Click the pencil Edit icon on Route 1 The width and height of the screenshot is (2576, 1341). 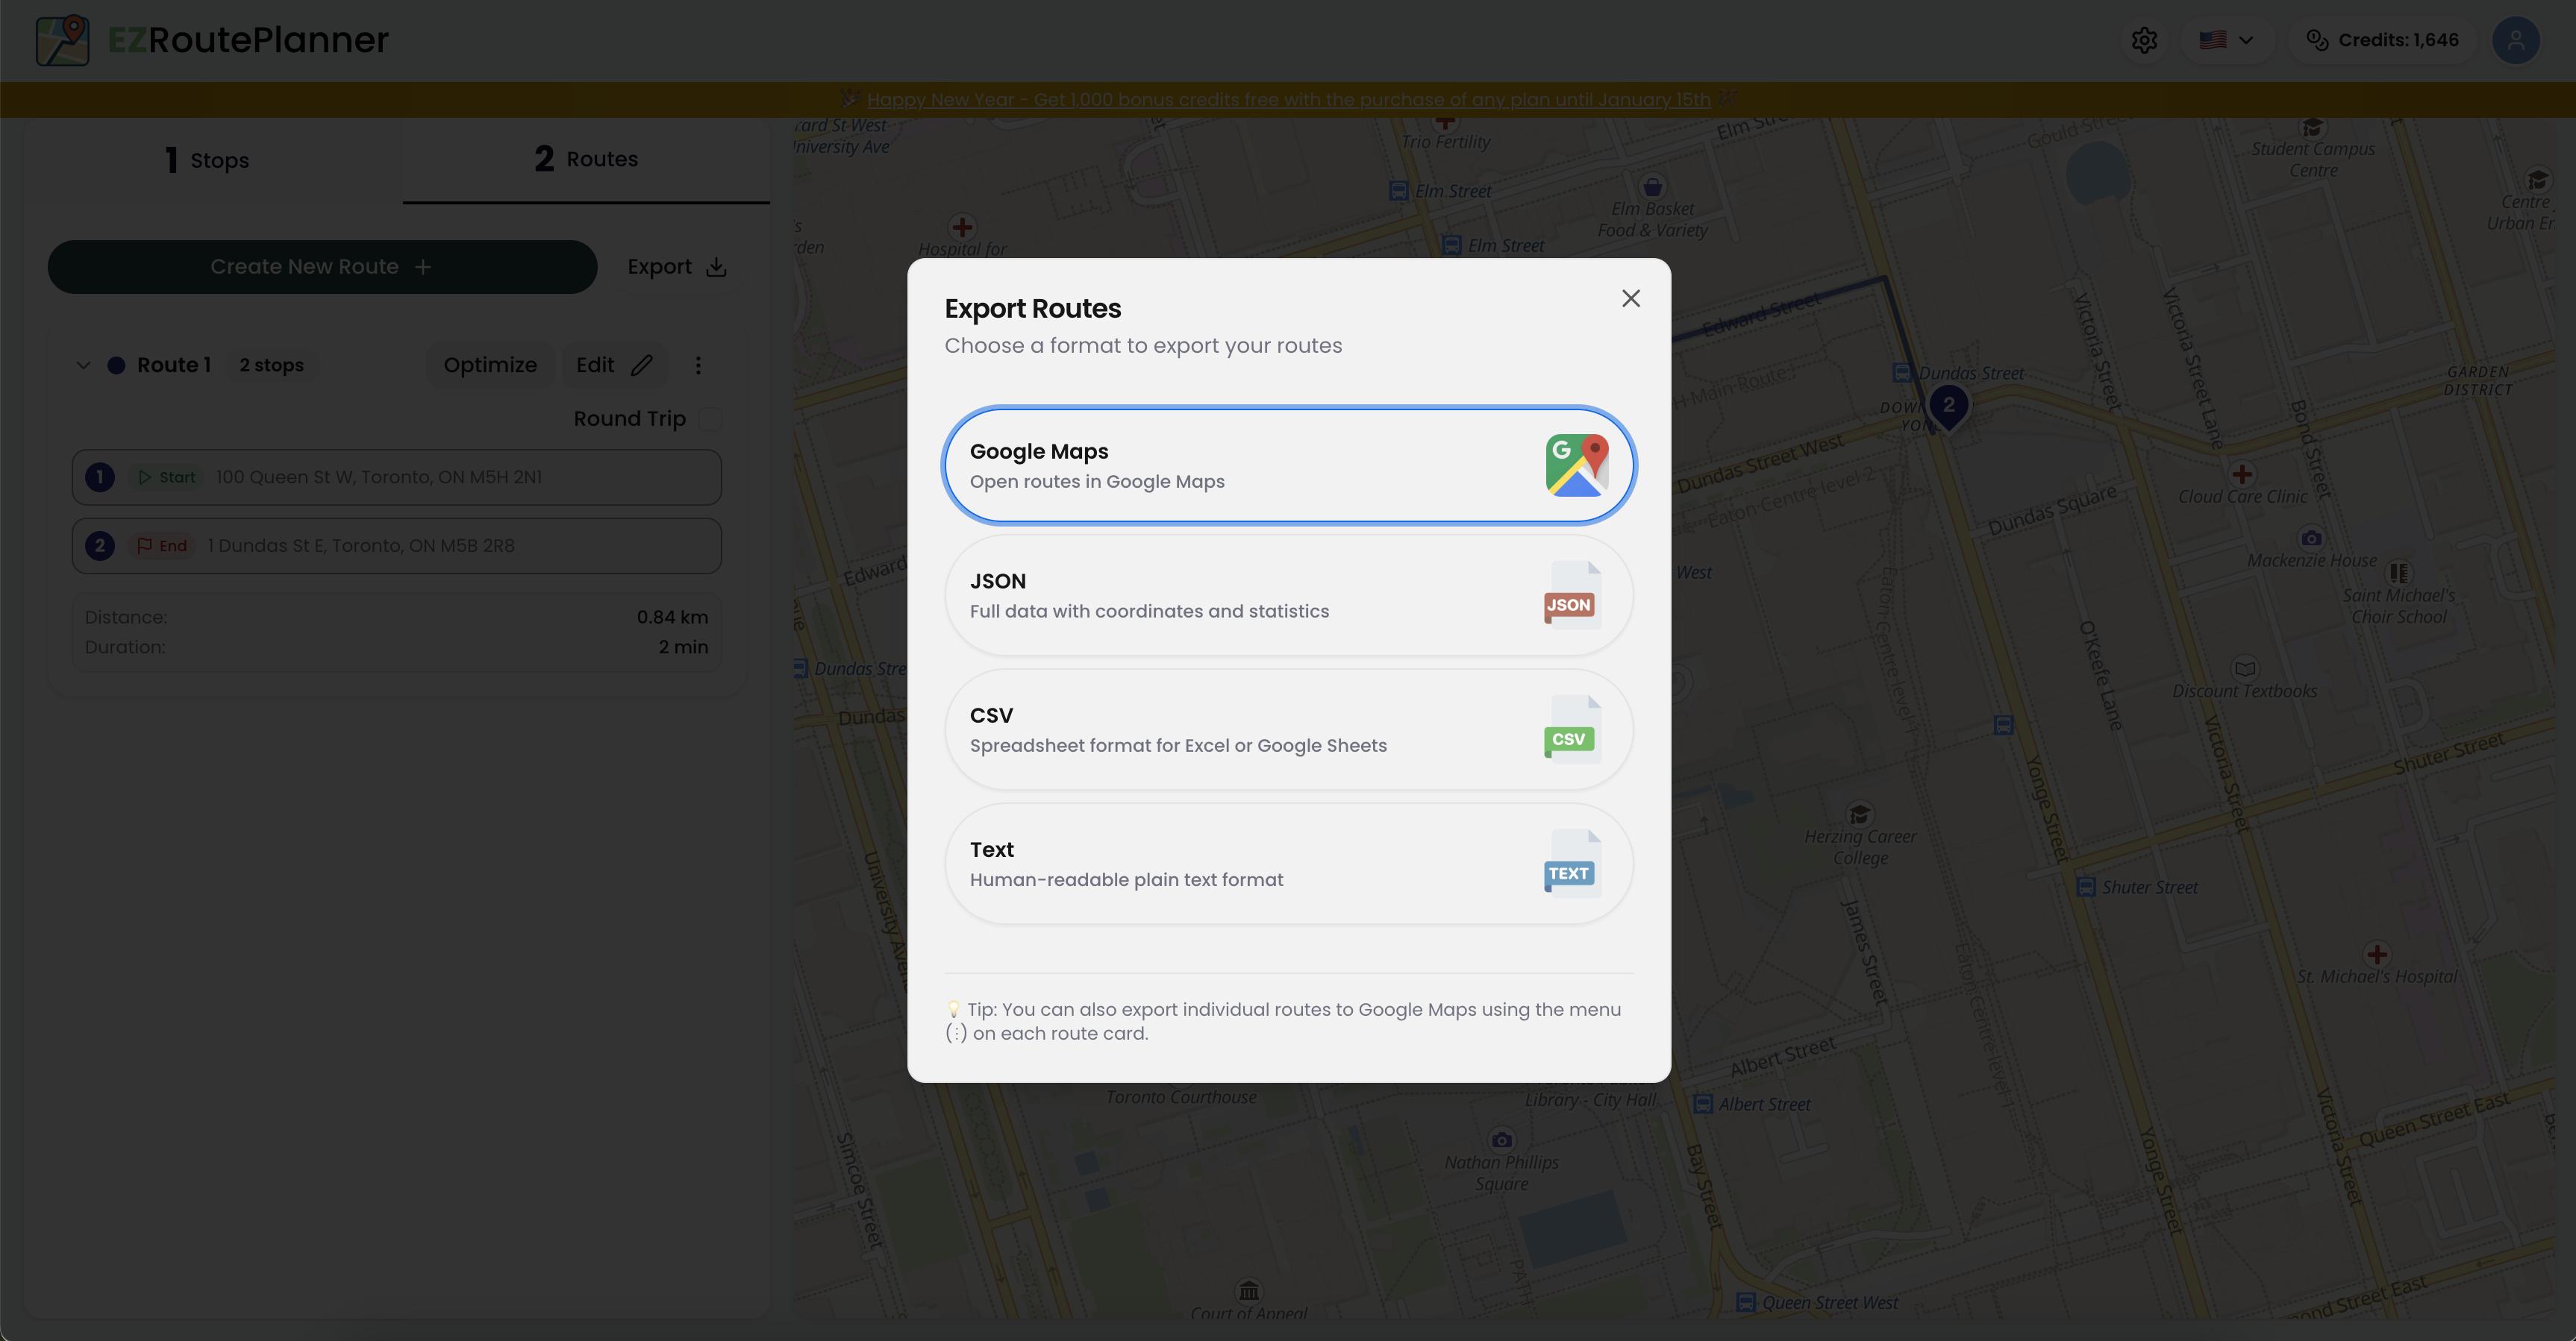(x=641, y=365)
